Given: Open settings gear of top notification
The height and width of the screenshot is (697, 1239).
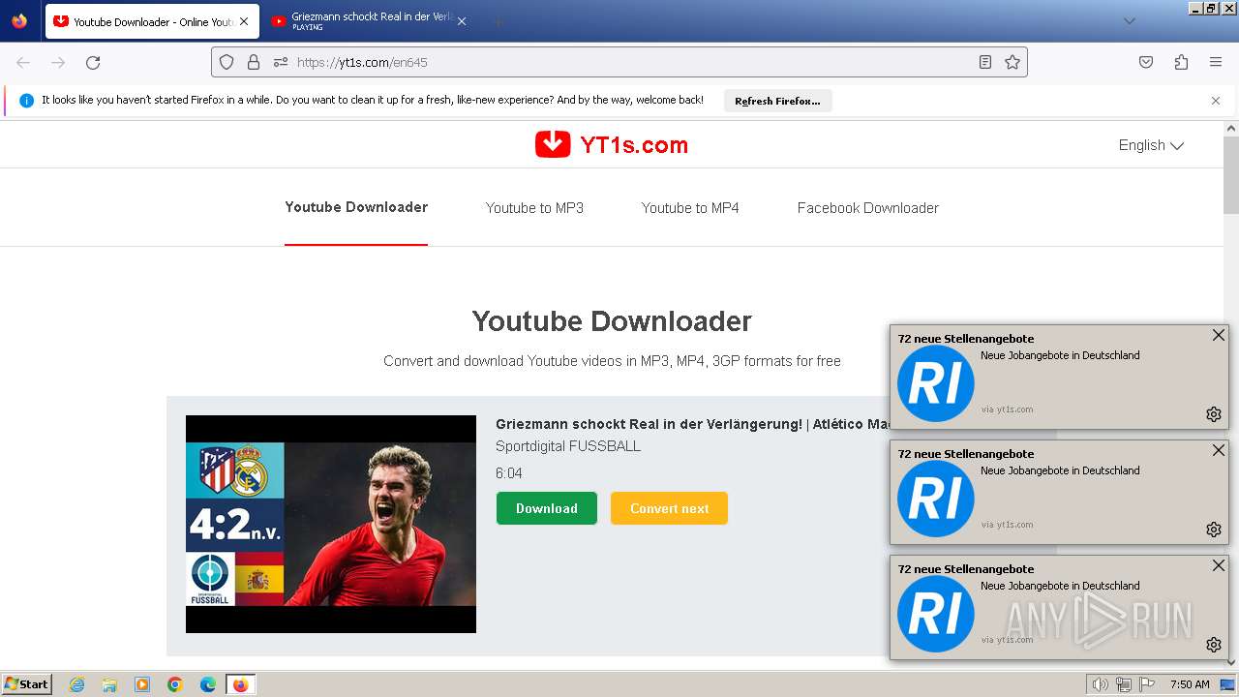Looking at the screenshot, I should point(1214,414).
